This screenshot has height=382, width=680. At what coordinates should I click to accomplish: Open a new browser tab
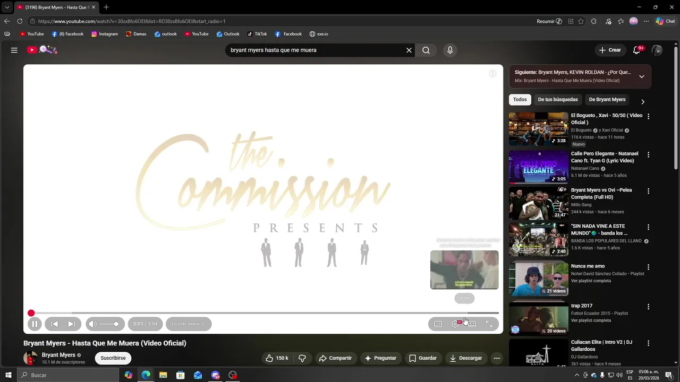click(106, 7)
